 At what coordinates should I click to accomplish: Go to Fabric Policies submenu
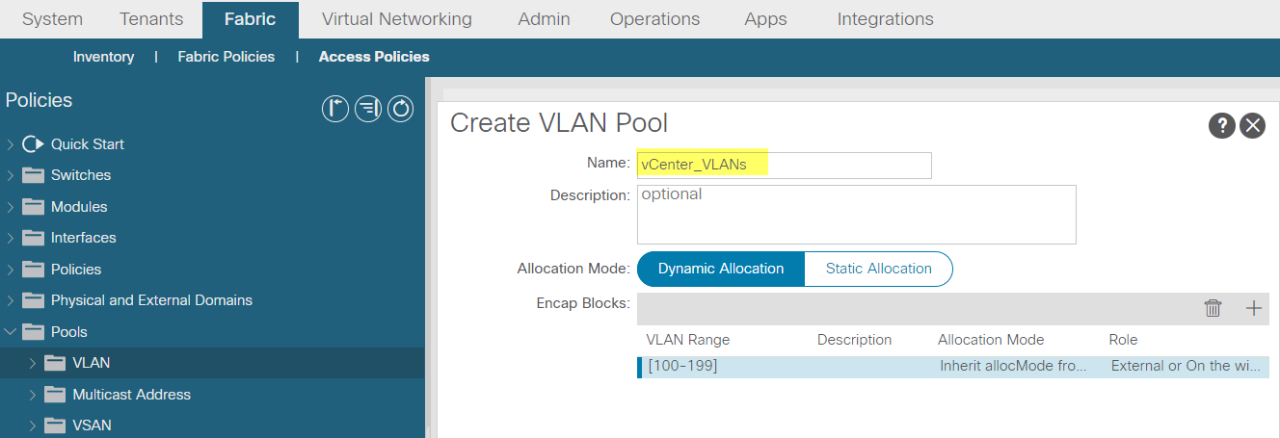(226, 57)
